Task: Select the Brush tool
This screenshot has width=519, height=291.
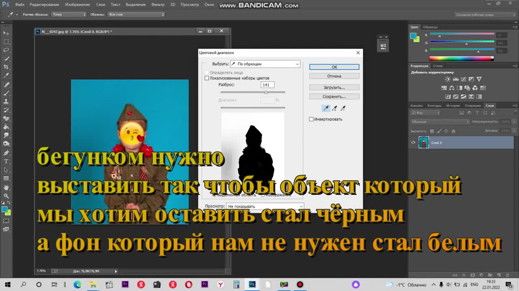Action: click(x=6, y=93)
